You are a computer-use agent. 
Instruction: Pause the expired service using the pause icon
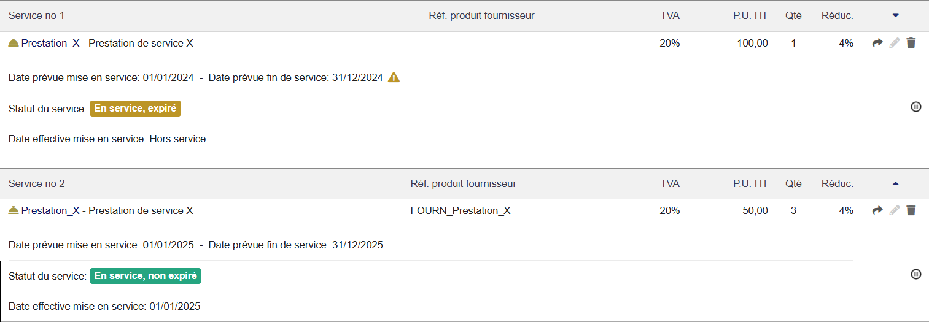click(x=915, y=107)
